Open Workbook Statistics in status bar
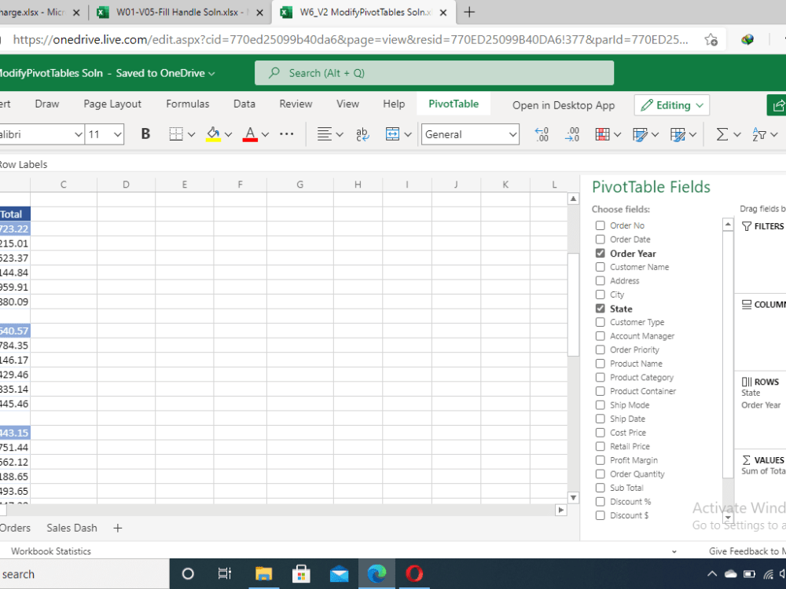The image size is (786, 589). coord(51,551)
